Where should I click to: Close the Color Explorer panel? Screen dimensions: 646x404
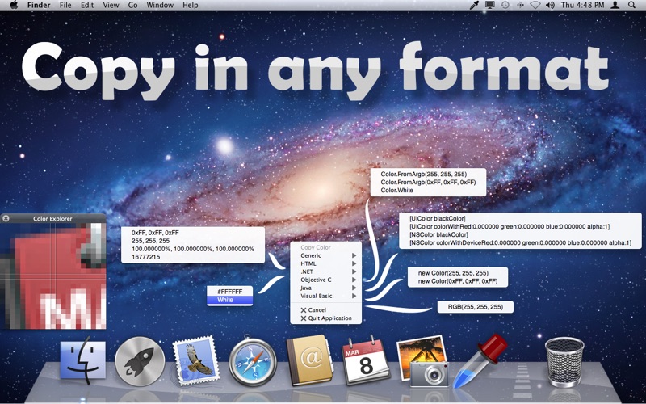pos(6,218)
